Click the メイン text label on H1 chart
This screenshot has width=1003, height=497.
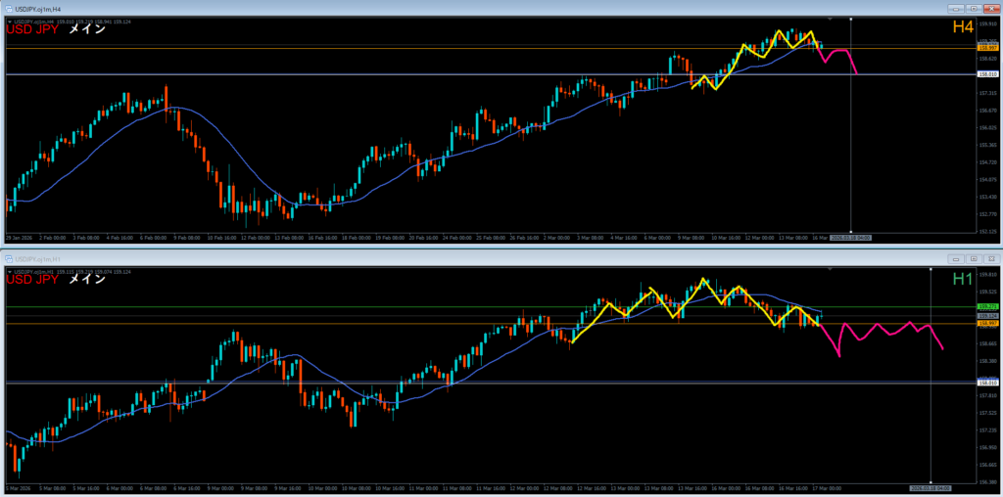tap(86, 280)
